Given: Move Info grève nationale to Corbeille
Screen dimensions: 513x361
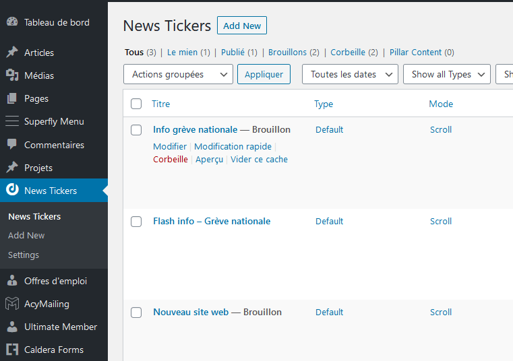Looking at the screenshot, I should pos(170,160).
